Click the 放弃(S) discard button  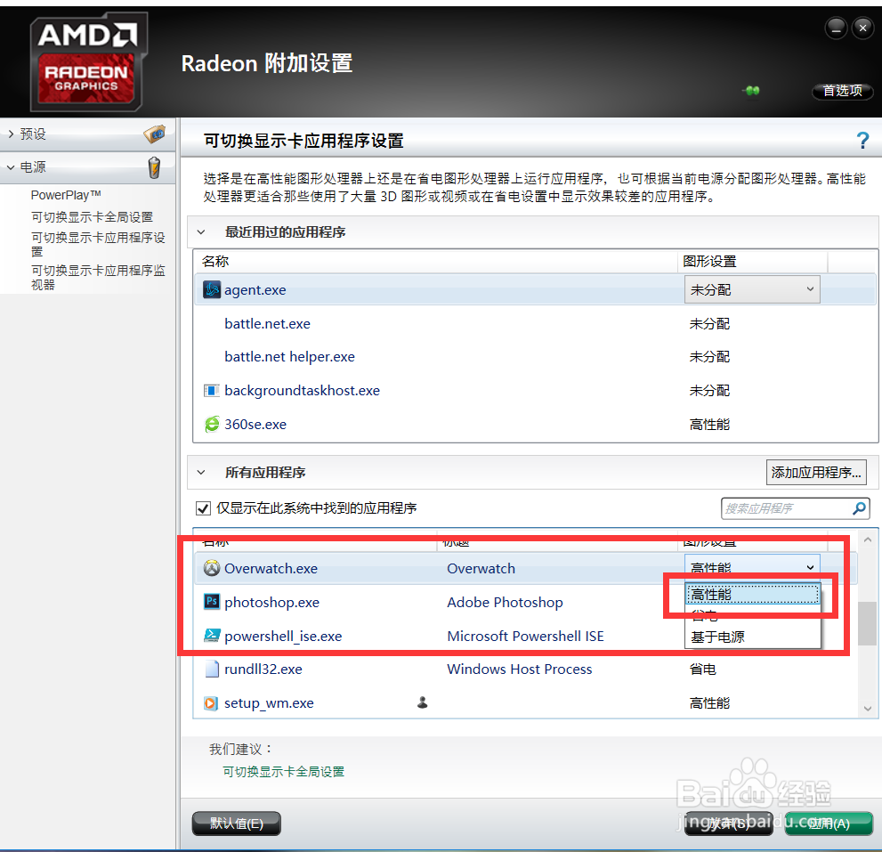[728, 824]
